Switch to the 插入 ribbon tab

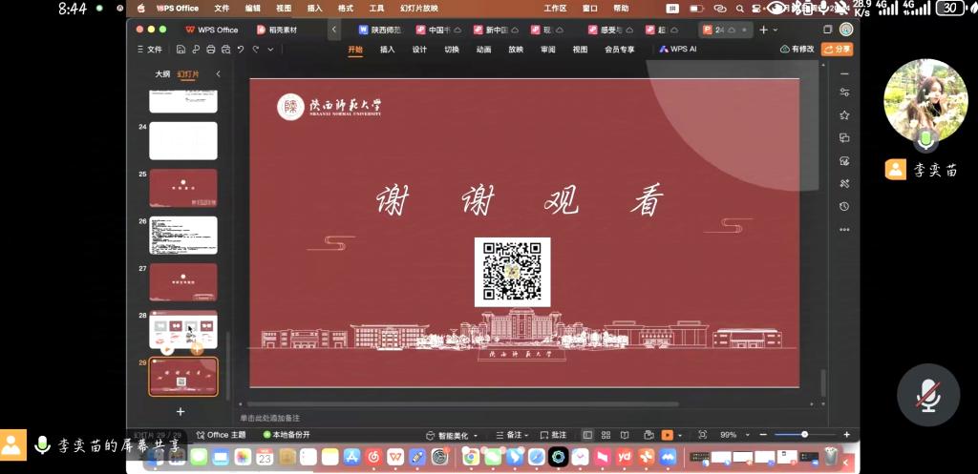coord(388,50)
